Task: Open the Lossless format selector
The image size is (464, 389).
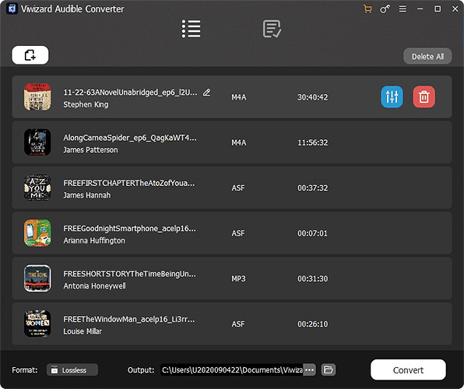Action: pyautogui.click(x=72, y=370)
